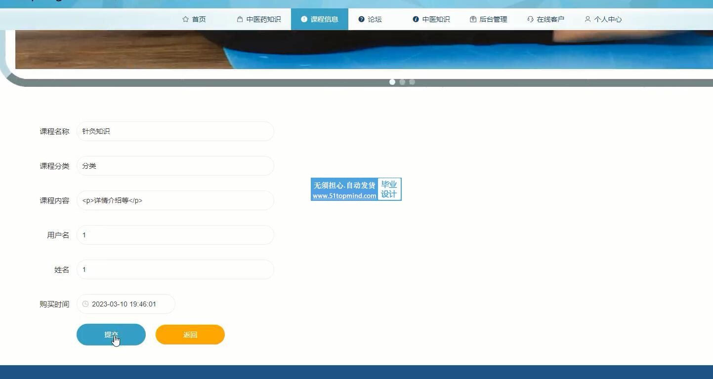
Task: Go to the 首页 navigation tab
Action: click(199, 19)
